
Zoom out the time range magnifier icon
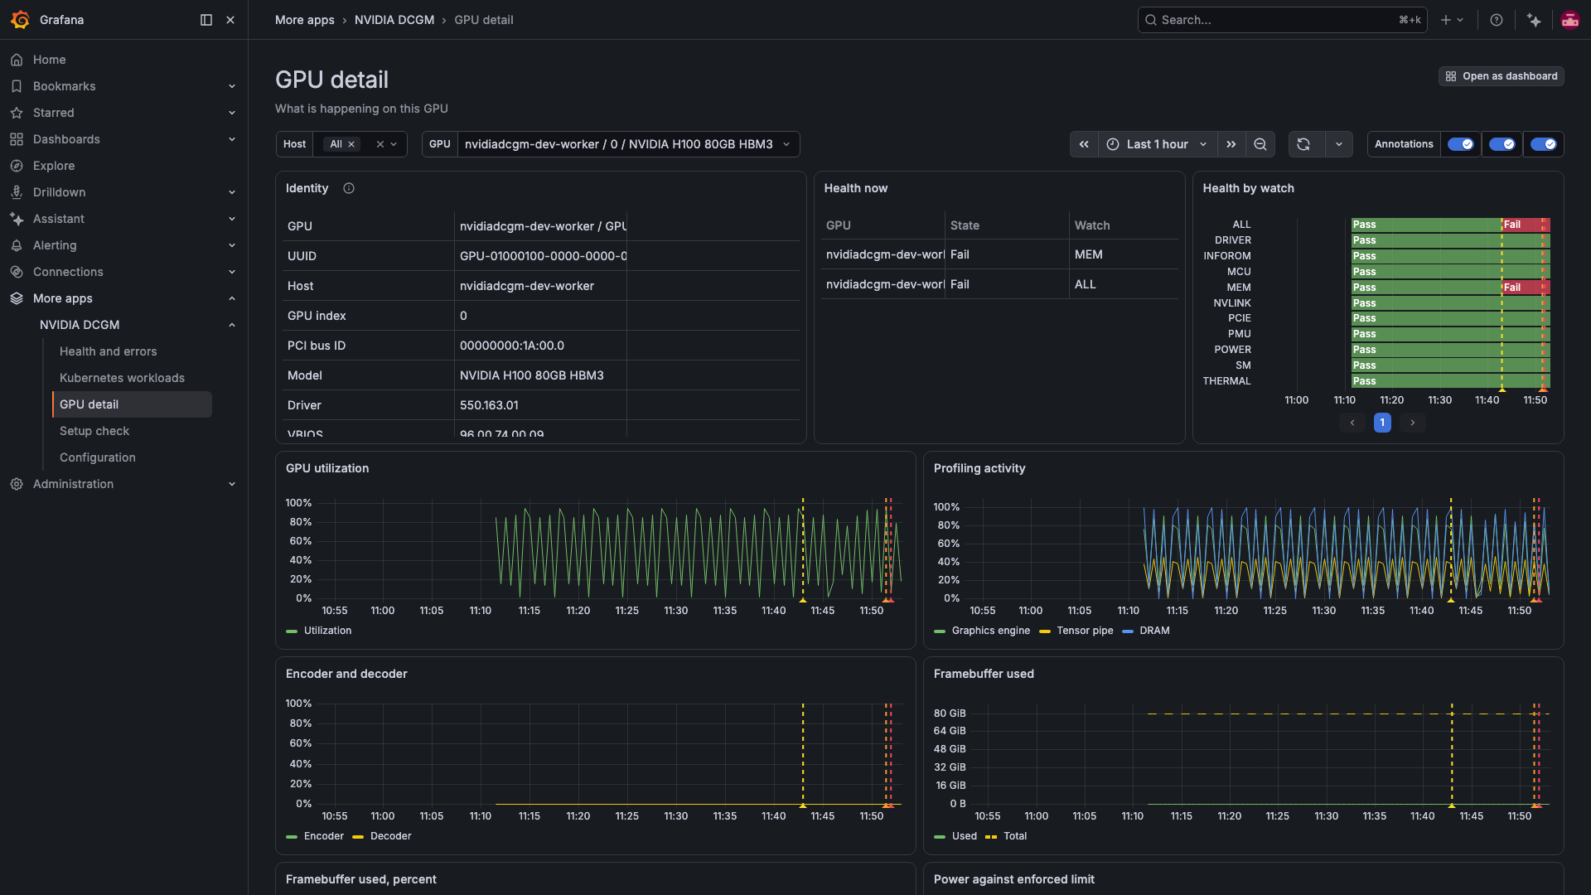(x=1260, y=144)
